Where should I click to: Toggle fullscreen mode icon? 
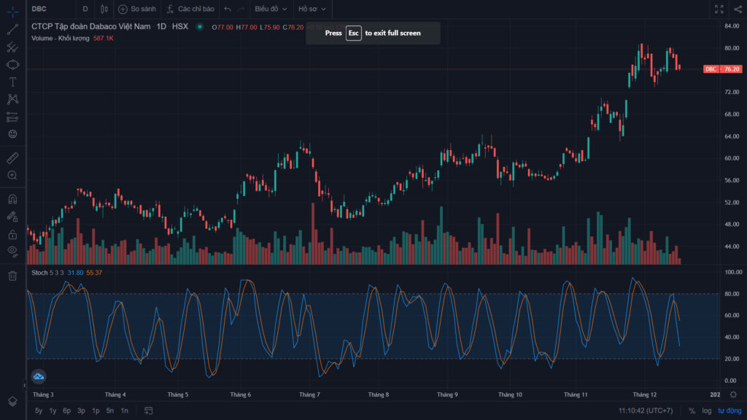pos(719,9)
